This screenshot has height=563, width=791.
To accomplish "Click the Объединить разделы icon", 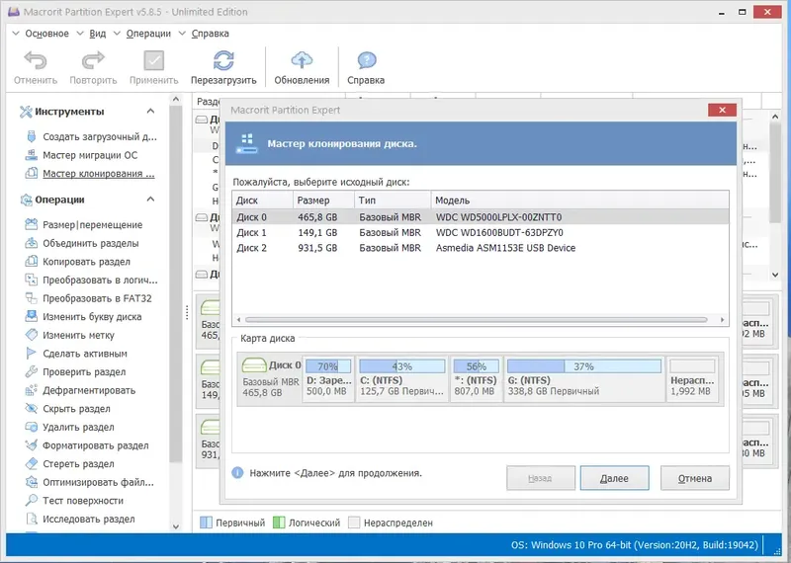I will (32, 243).
